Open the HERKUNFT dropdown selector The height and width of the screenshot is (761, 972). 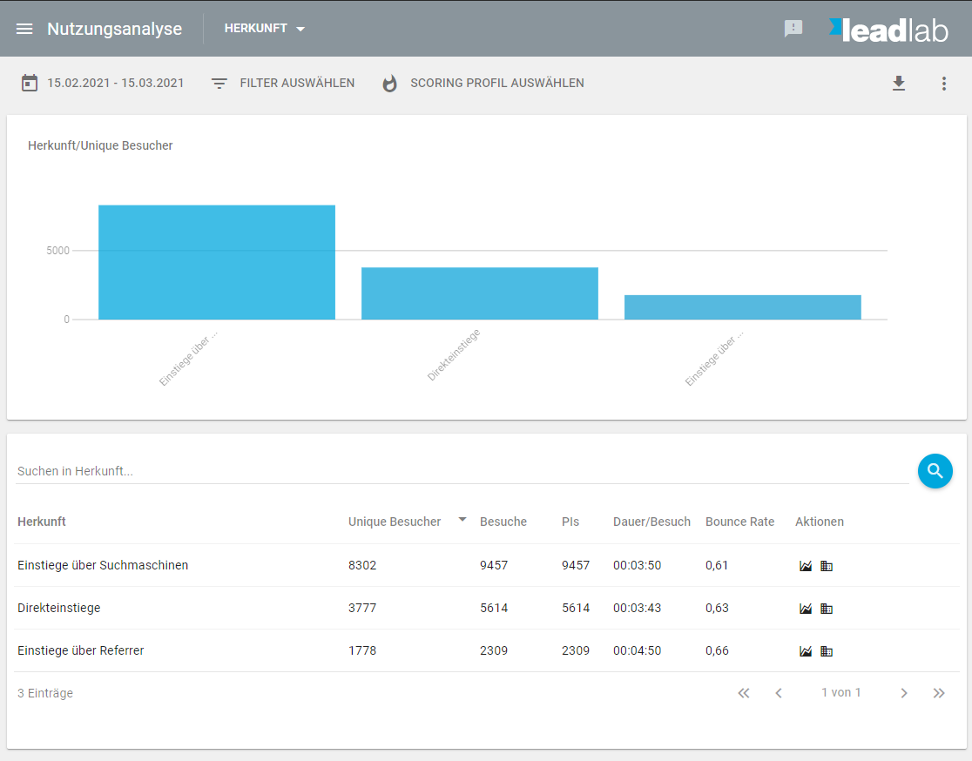[265, 29]
